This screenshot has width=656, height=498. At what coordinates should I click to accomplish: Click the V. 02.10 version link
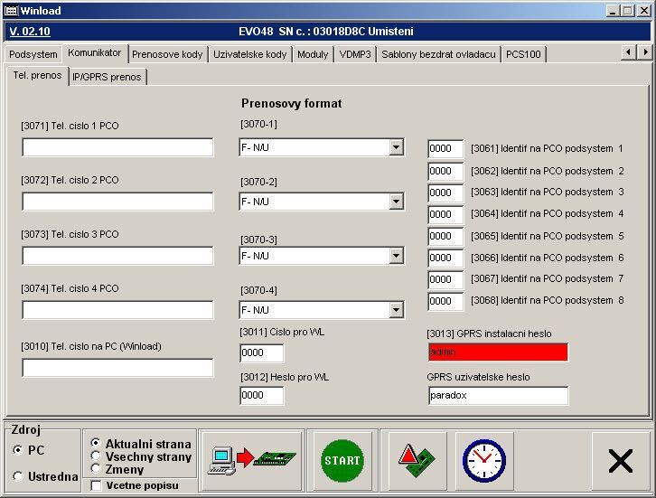(x=29, y=32)
